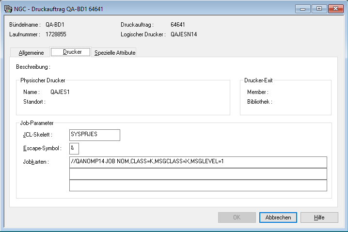348x232 pixels.
Task: Click the second empty Jobkarten line
Action: pyautogui.click(x=198, y=174)
